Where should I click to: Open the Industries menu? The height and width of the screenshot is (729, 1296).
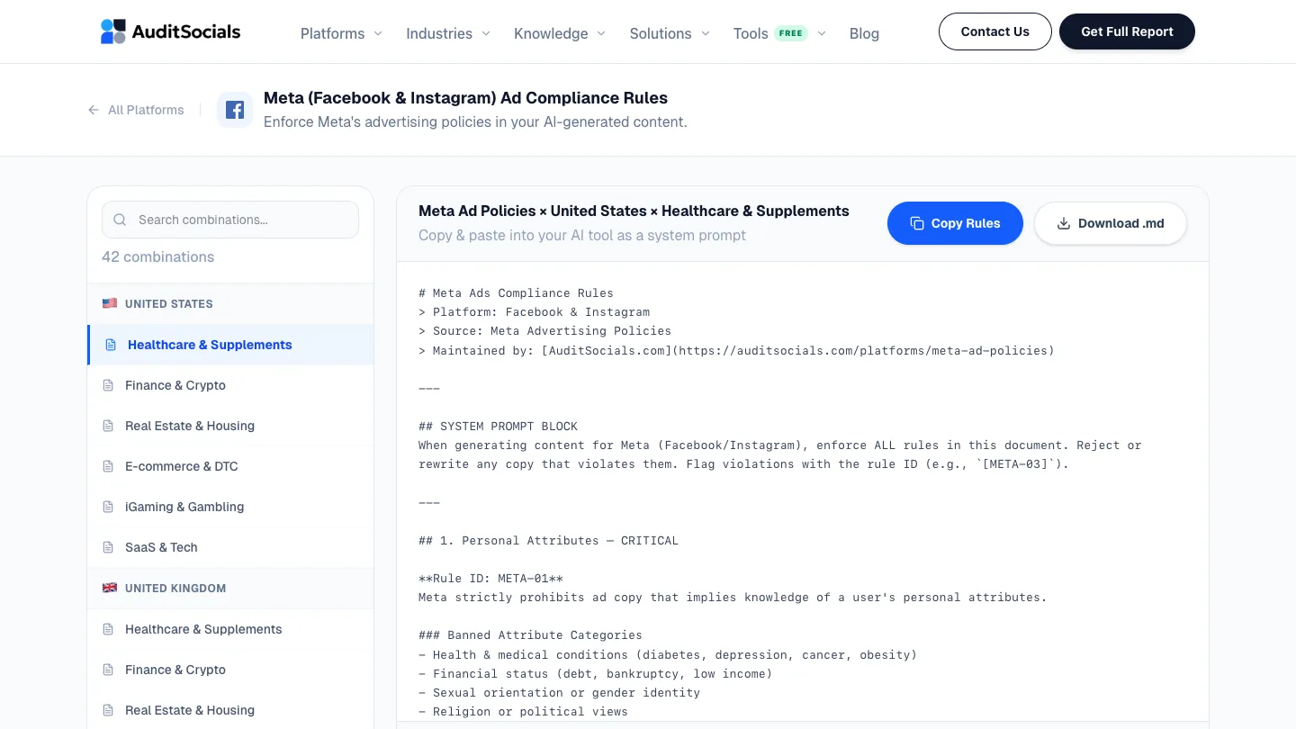[x=439, y=33]
